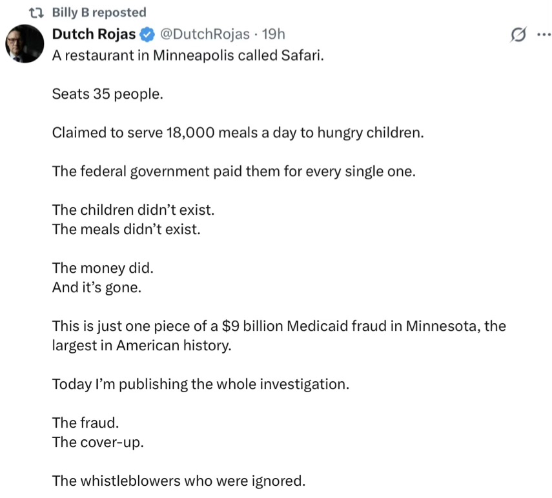Screen dimensions: 552x498
Task: Click the sentence about the federal government paying
Action: (232, 172)
